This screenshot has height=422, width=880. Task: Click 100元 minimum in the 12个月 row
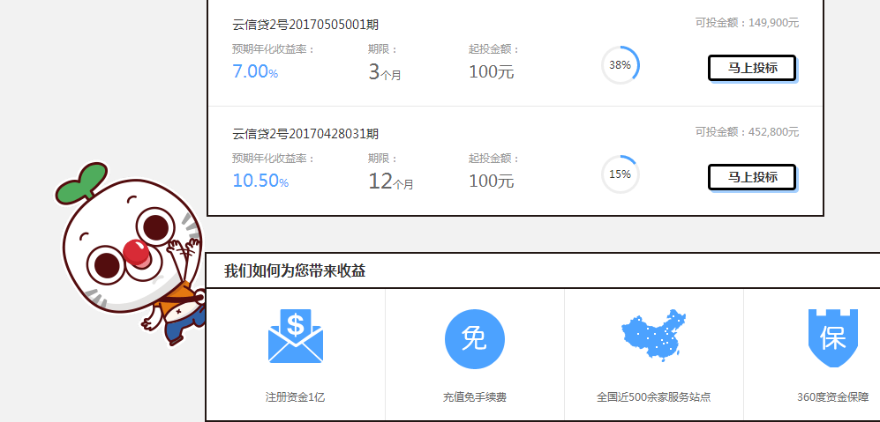(x=492, y=181)
